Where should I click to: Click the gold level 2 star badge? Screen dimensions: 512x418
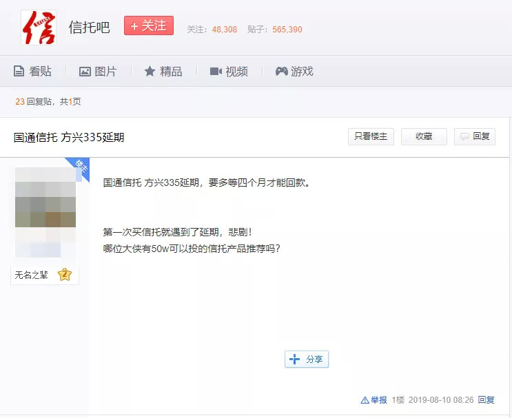pyautogui.click(x=65, y=275)
